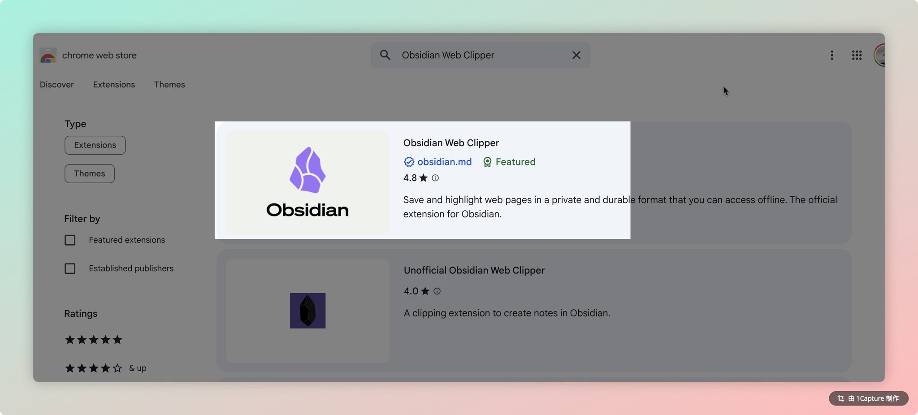918x415 pixels.
Task: Select the four stars & up filter
Action: pos(93,368)
